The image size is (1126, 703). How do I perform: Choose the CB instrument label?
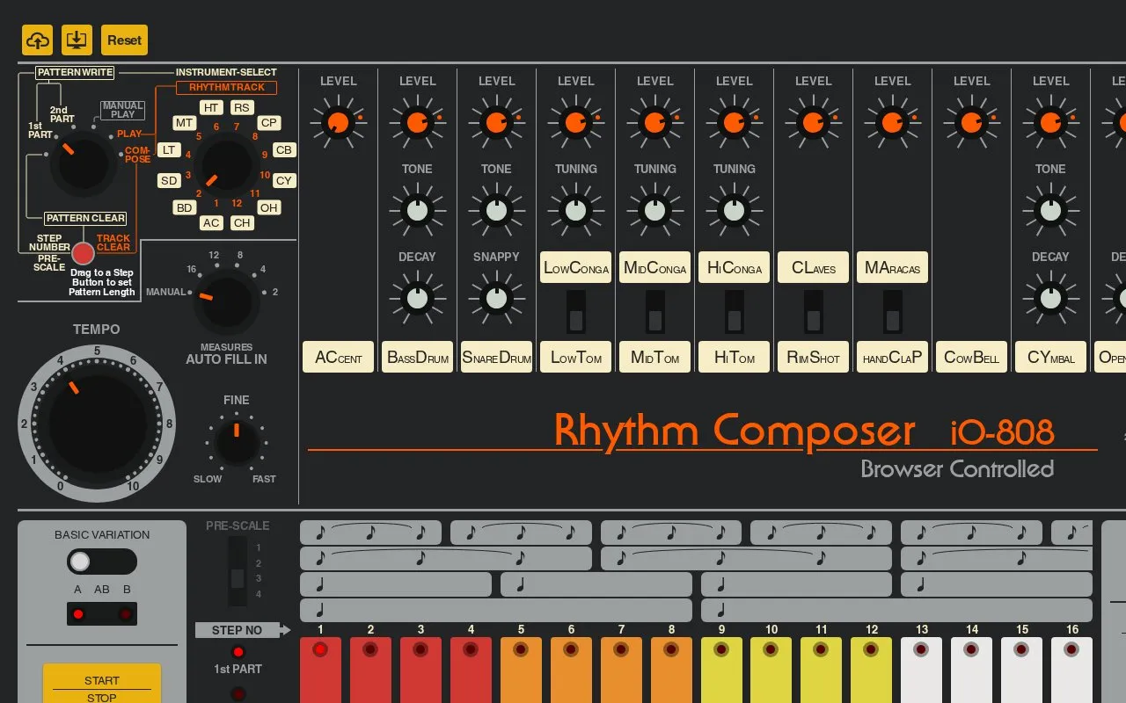click(x=283, y=150)
